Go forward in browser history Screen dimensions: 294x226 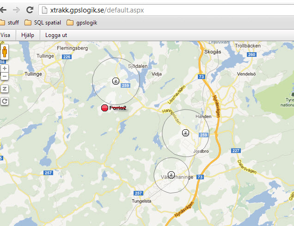[x=17, y=10]
